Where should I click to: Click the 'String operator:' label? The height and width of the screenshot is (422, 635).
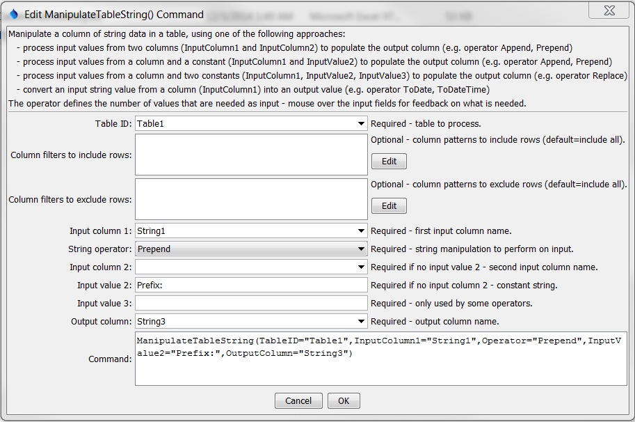pos(100,249)
